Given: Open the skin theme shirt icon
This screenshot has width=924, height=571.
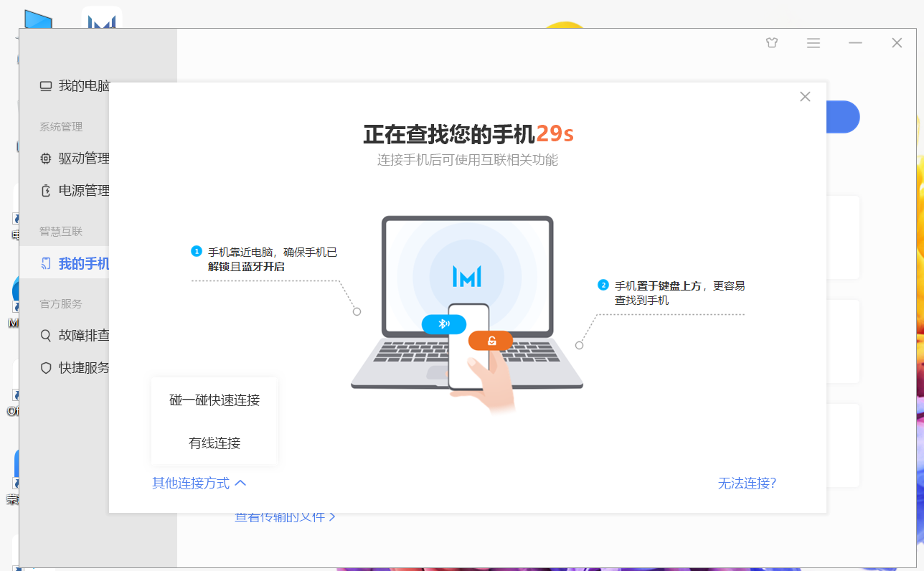Looking at the screenshot, I should tap(772, 43).
